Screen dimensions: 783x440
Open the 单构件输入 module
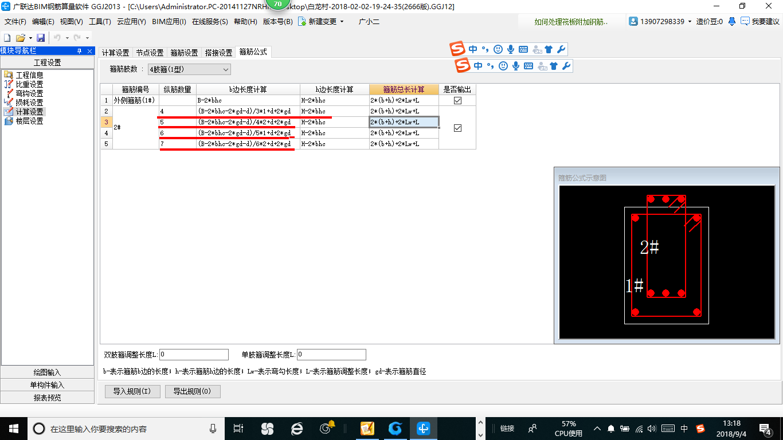click(47, 385)
